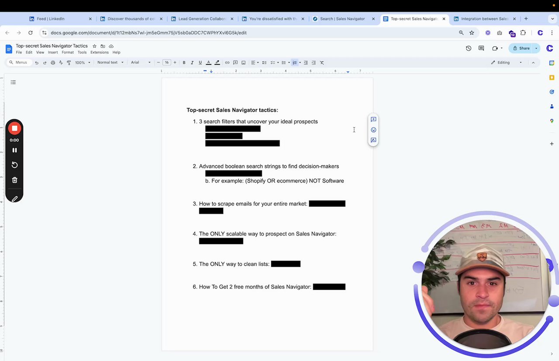Open the new browser tab plus button
559x361 pixels.
point(526,19)
